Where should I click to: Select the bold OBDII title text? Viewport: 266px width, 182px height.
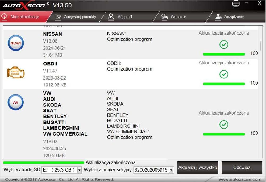(x=50, y=64)
